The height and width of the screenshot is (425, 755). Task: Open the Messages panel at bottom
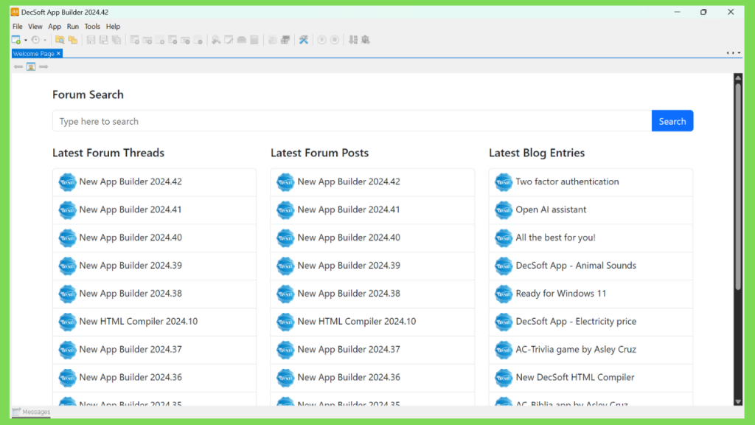(31, 412)
